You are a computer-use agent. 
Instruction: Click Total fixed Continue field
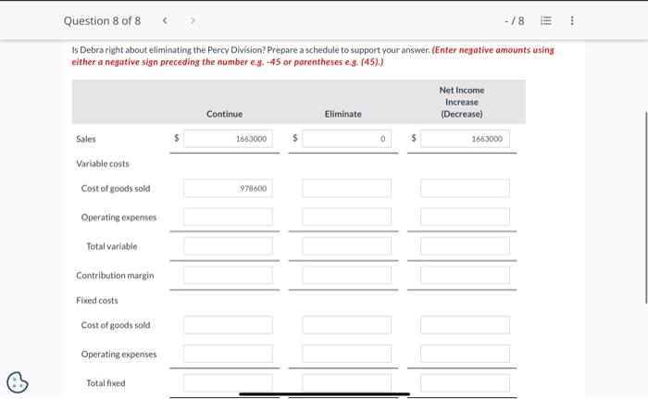(228, 383)
